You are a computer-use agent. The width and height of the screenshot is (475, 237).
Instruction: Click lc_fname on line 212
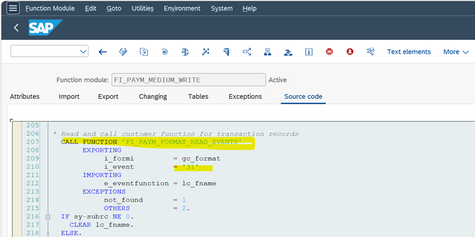tap(199, 183)
